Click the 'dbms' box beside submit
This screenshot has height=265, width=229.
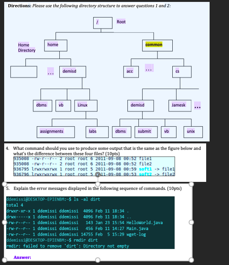[x=122, y=132]
